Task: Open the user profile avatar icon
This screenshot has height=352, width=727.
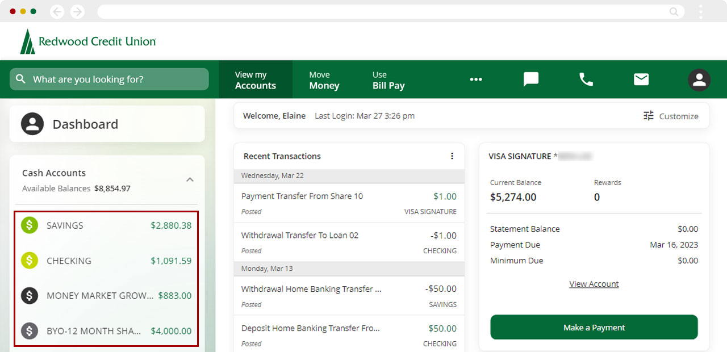Action: click(699, 80)
